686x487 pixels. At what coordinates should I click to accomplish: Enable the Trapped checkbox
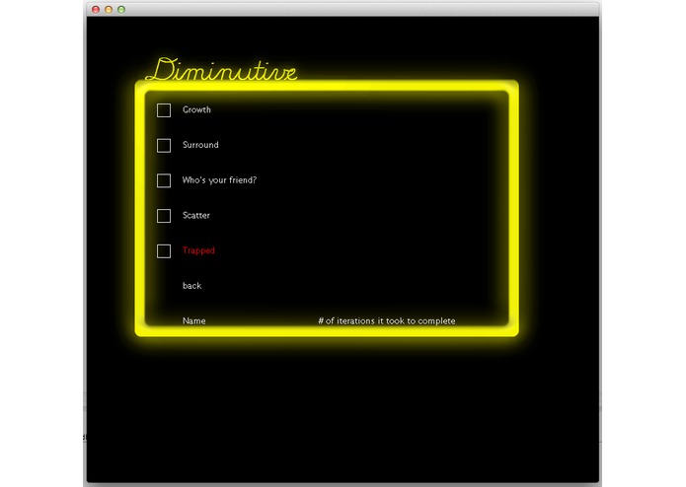[x=164, y=251]
